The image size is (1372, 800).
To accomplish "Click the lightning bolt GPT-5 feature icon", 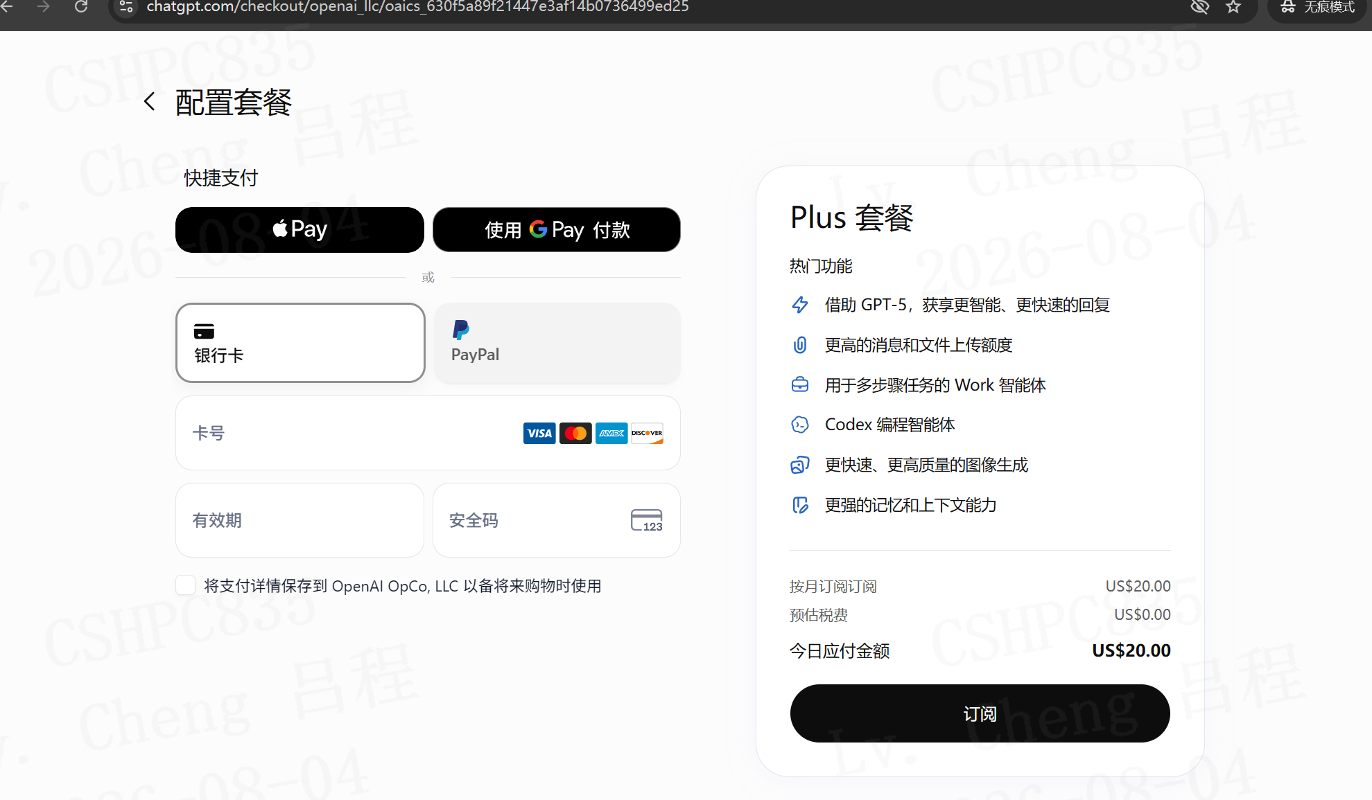I will (x=800, y=305).
